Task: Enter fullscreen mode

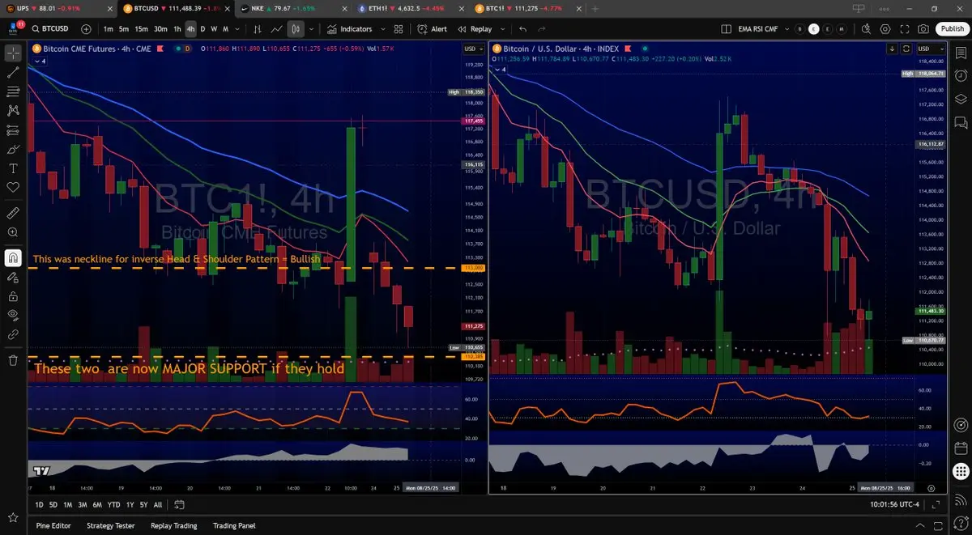Action: pyautogui.click(x=904, y=29)
